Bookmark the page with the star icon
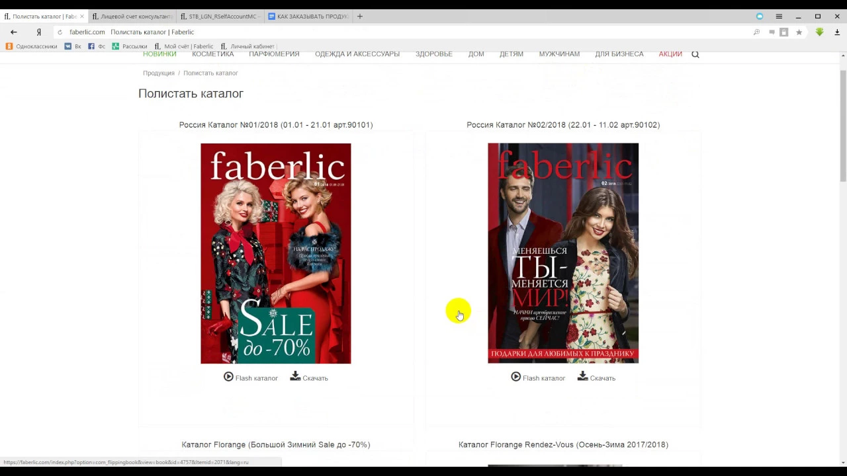Viewport: 847px width, 476px height. pyautogui.click(x=799, y=32)
